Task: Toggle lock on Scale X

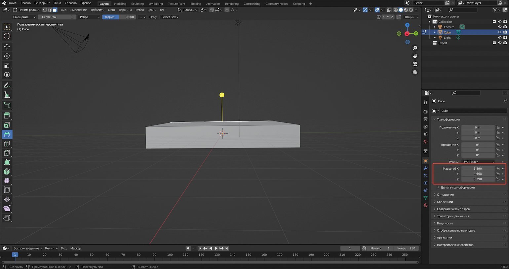Action: (497, 169)
